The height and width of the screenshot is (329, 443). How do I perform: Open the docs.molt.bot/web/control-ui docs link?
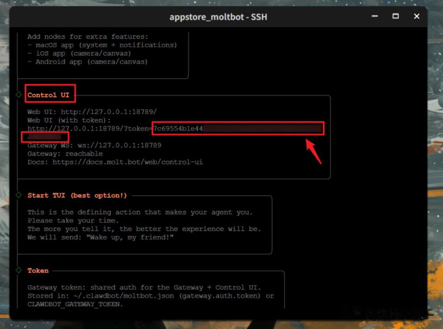tap(127, 162)
